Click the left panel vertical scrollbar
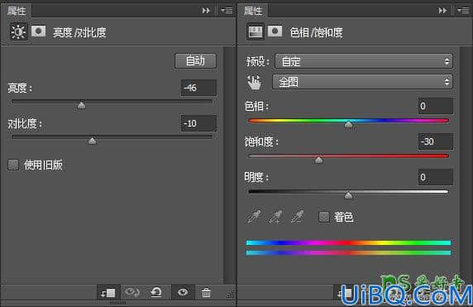Screen dimensions: 473x307 [230, 165]
